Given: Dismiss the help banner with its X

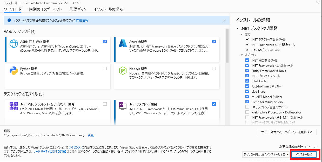Looking at the screenshot, I should (224, 20).
